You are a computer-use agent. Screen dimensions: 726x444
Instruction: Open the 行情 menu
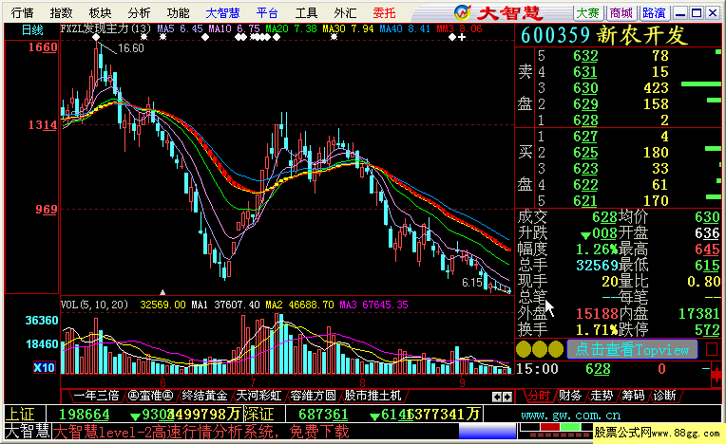point(22,13)
